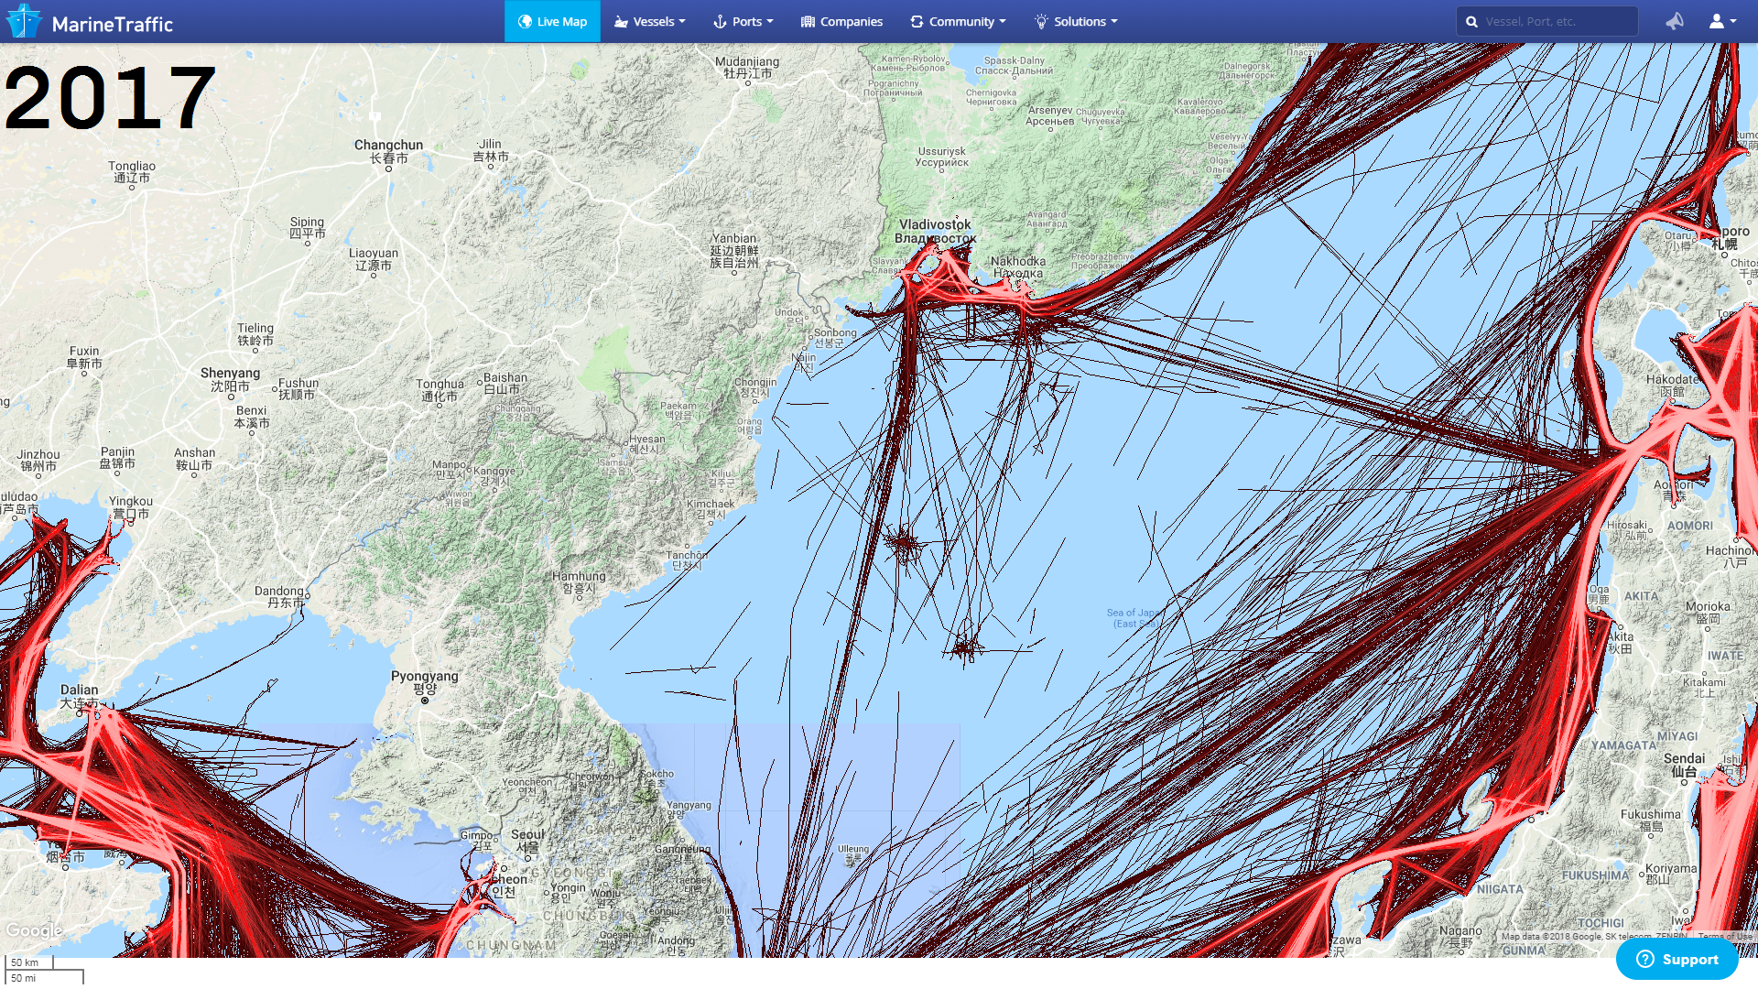
Task: Open the MarineTraffic home link text
Action: point(112,24)
